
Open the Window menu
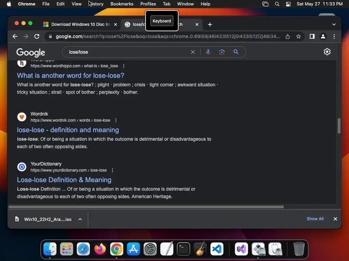[185, 4]
